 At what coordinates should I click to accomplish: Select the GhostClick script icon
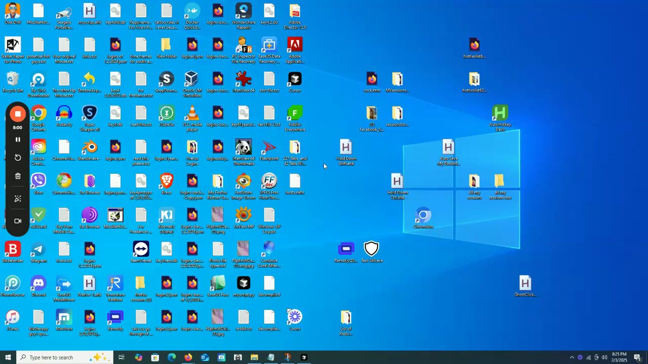coord(525,286)
